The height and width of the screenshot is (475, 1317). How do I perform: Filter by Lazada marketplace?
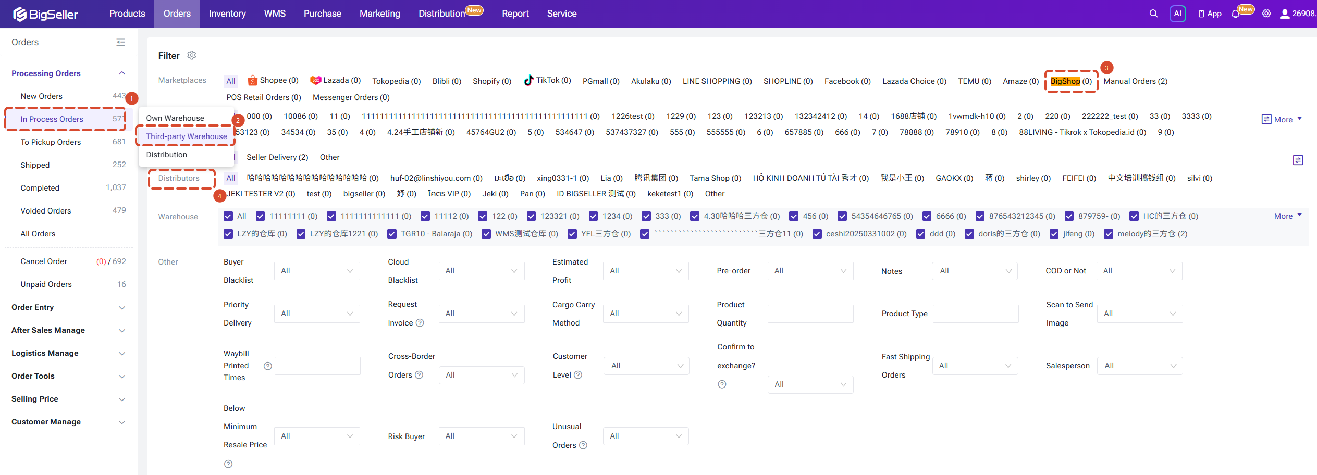point(336,80)
